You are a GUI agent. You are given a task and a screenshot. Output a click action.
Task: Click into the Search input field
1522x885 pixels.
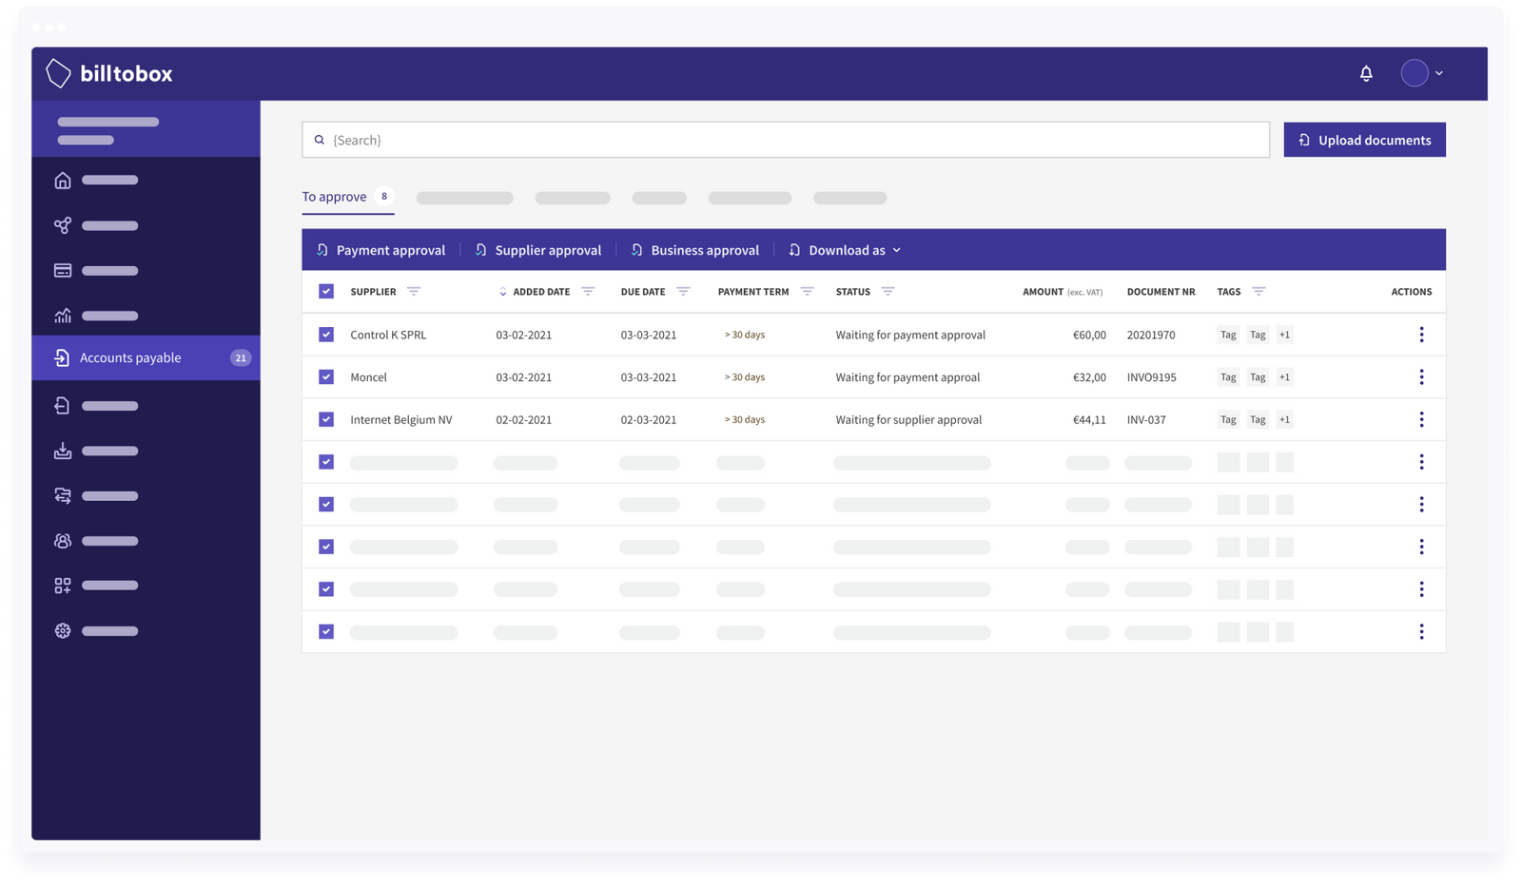point(786,140)
